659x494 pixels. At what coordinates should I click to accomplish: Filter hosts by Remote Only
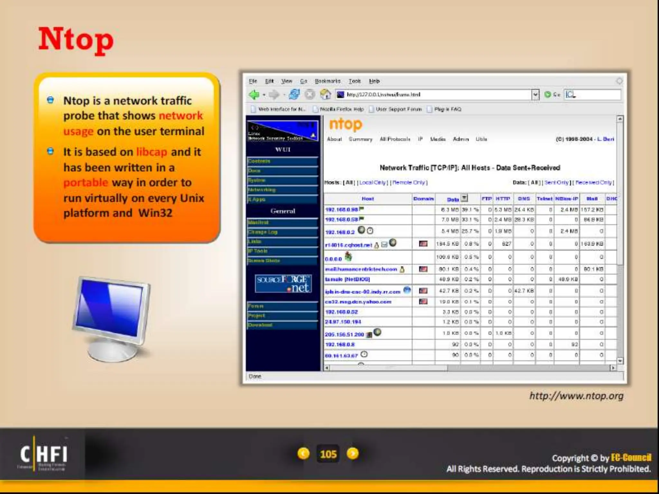(x=409, y=182)
